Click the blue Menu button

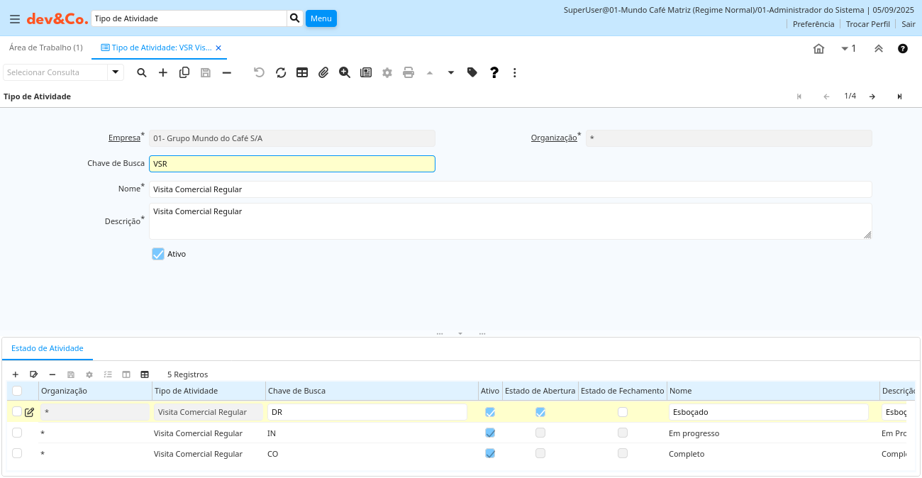pyautogui.click(x=321, y=18)
